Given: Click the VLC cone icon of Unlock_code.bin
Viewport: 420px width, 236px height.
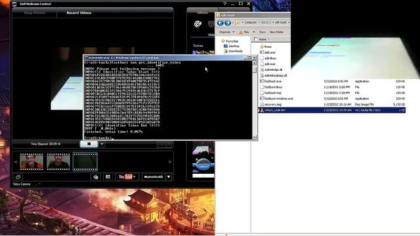Looking at the screenshot, I should [262, 110].
